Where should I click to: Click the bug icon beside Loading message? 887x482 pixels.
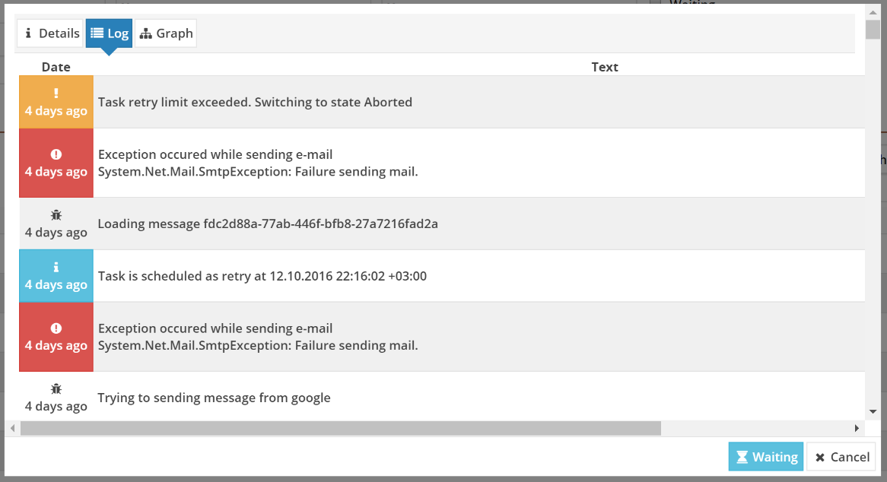(56, 214)
